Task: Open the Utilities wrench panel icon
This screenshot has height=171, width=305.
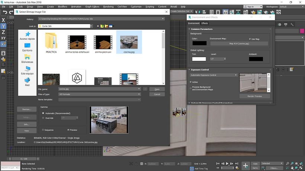Action: coord(292,24)
